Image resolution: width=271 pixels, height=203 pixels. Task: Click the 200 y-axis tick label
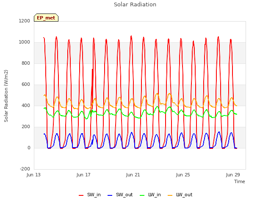pos(26,127)
